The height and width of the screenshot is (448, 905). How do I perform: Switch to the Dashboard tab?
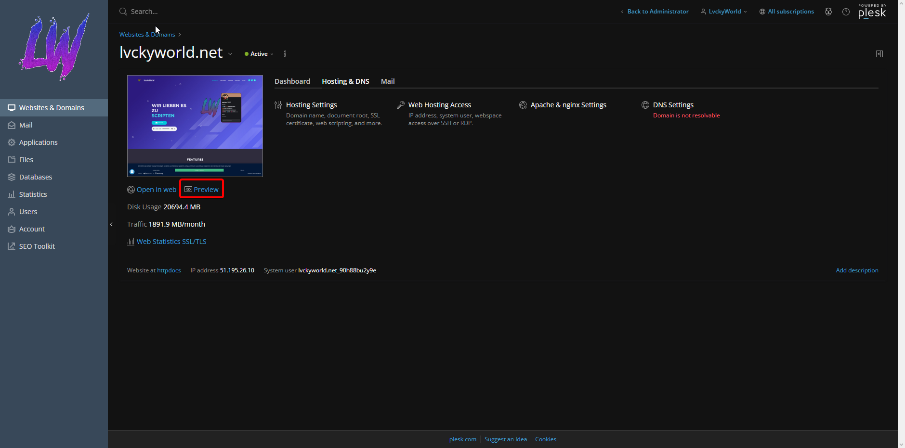(x=292, y=81)
